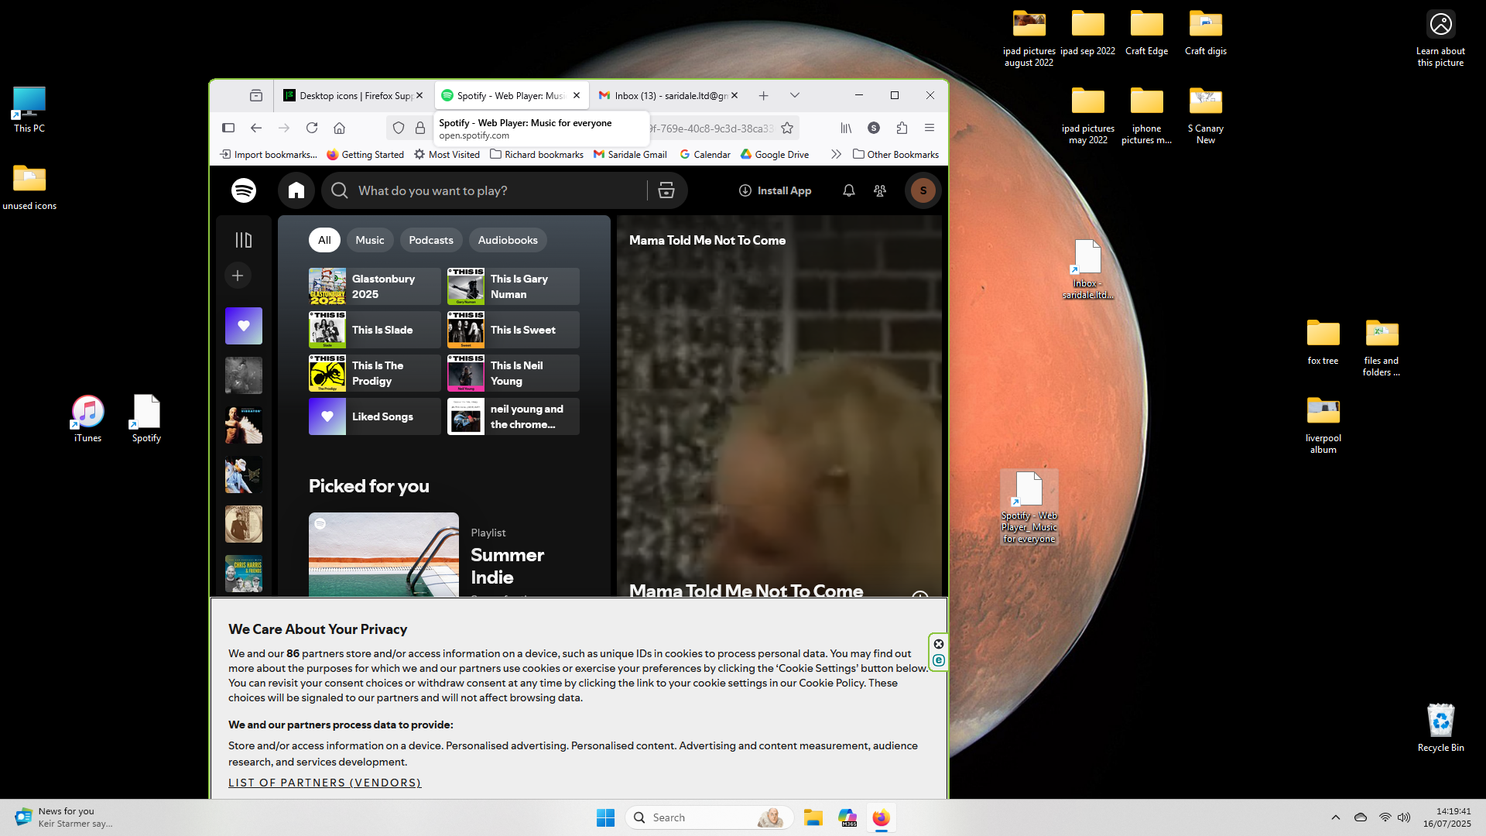Open the Other Bookmarks folder
1486x836 pixels.
pos(895,154)
